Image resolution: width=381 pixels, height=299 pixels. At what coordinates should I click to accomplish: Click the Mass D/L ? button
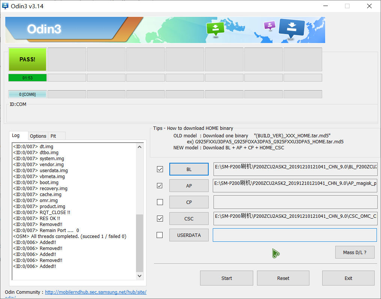354,252
